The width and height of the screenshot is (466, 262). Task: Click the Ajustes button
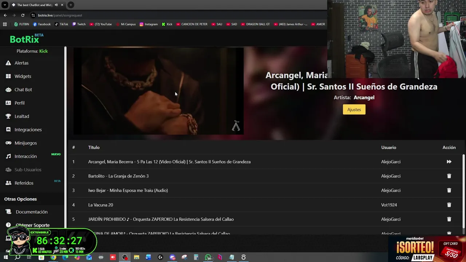[354, 110]
